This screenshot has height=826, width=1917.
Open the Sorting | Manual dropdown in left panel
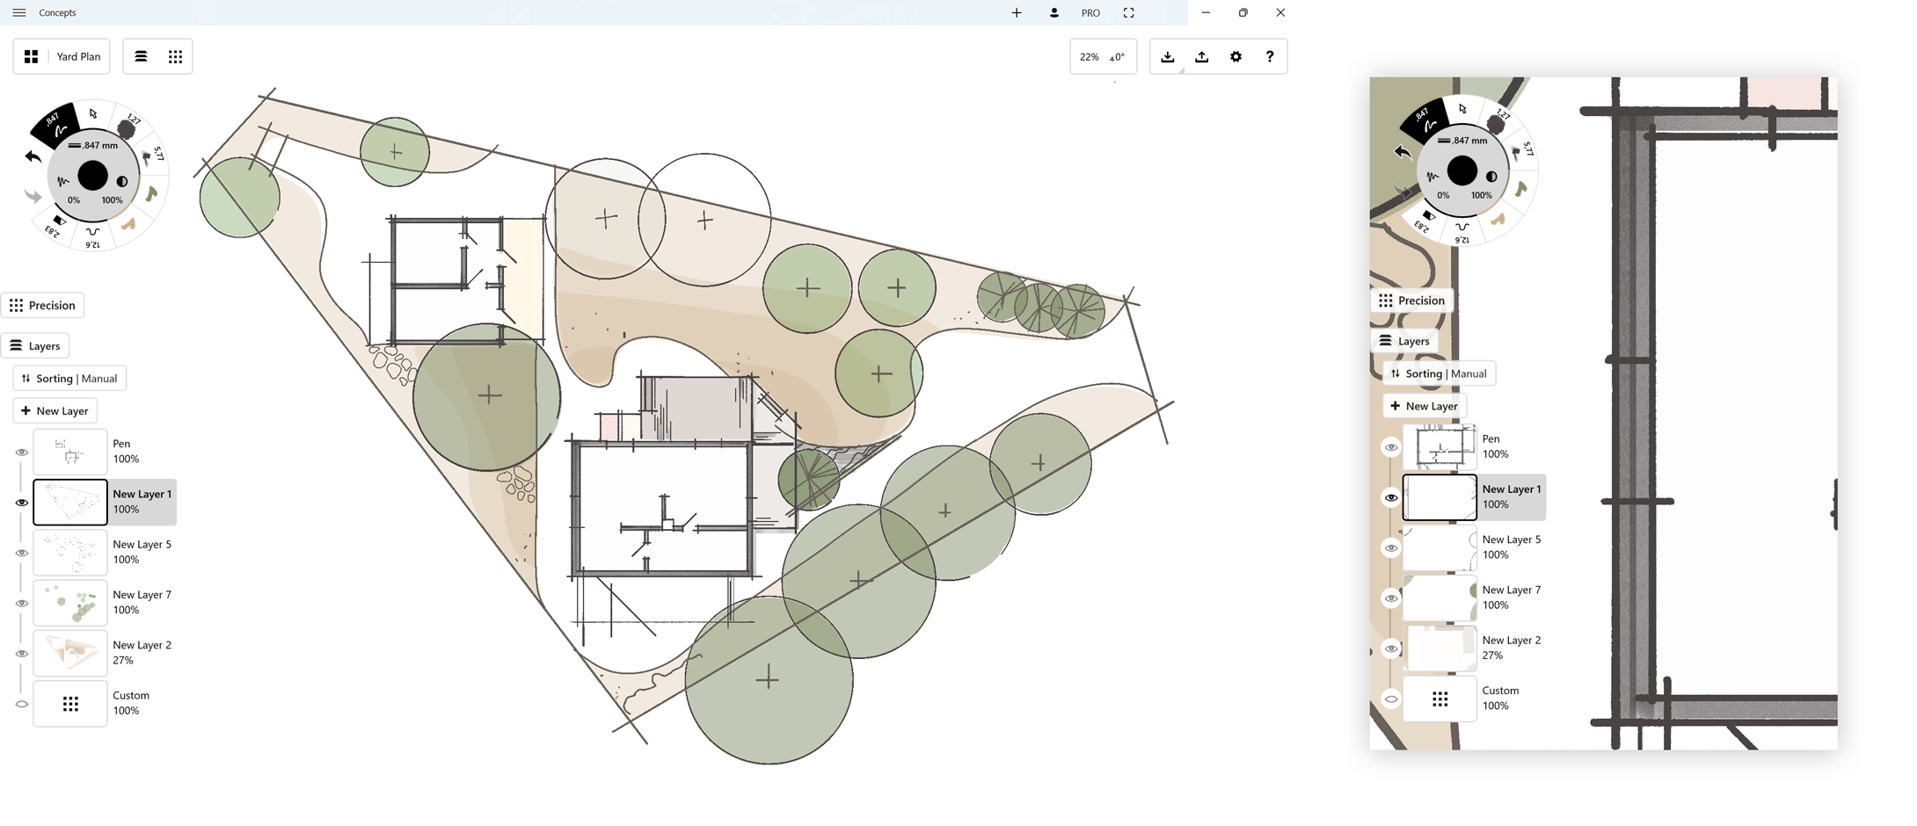tap(69, 379)
